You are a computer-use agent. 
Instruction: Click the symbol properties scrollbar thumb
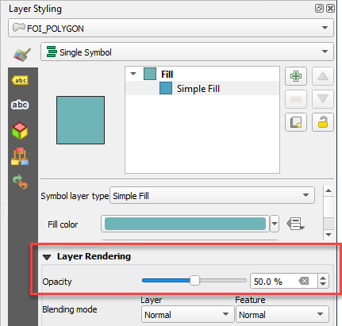click(x=329, y=224)
